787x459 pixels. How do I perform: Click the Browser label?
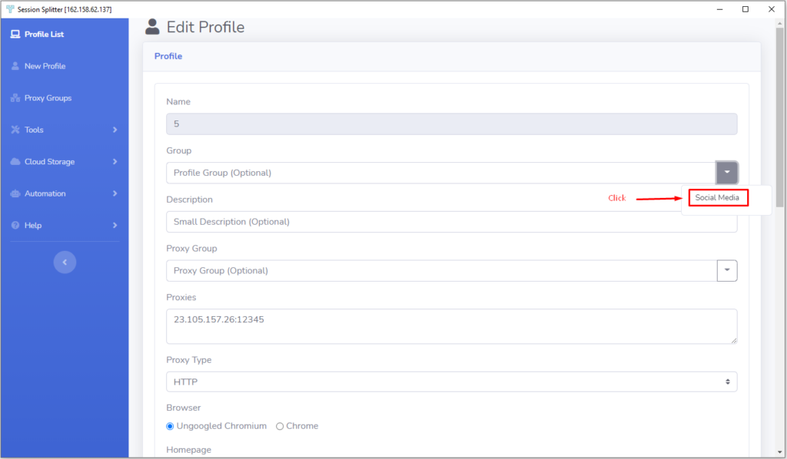(183, 408)
